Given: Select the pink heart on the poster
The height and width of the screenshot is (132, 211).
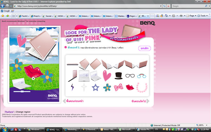Looking at the screenshot, I should click(x=21, y=41).
